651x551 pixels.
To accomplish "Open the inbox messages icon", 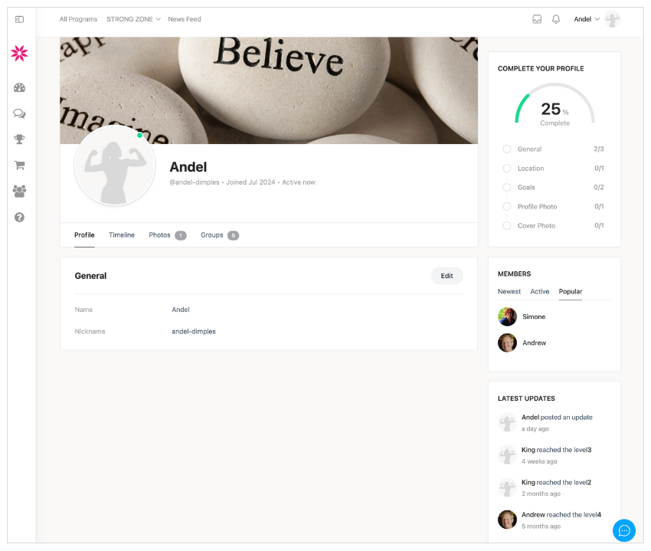I will [x=537, y=19].
